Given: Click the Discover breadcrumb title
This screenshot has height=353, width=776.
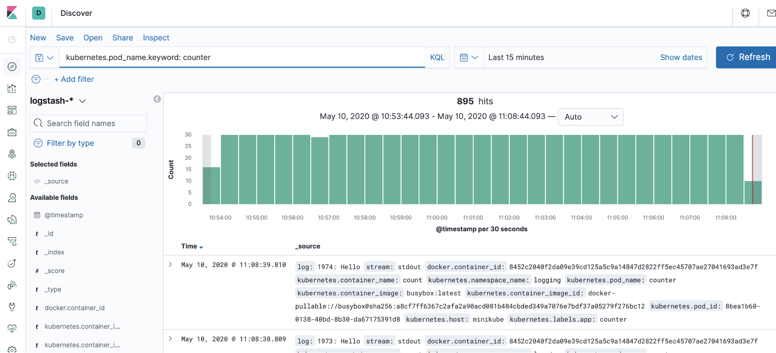Looking at the screenshot, I should pos(76,13).
